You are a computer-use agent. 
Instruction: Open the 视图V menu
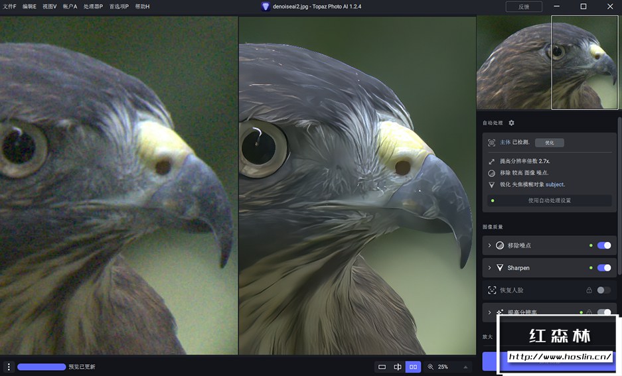click(x=50, y=7)
